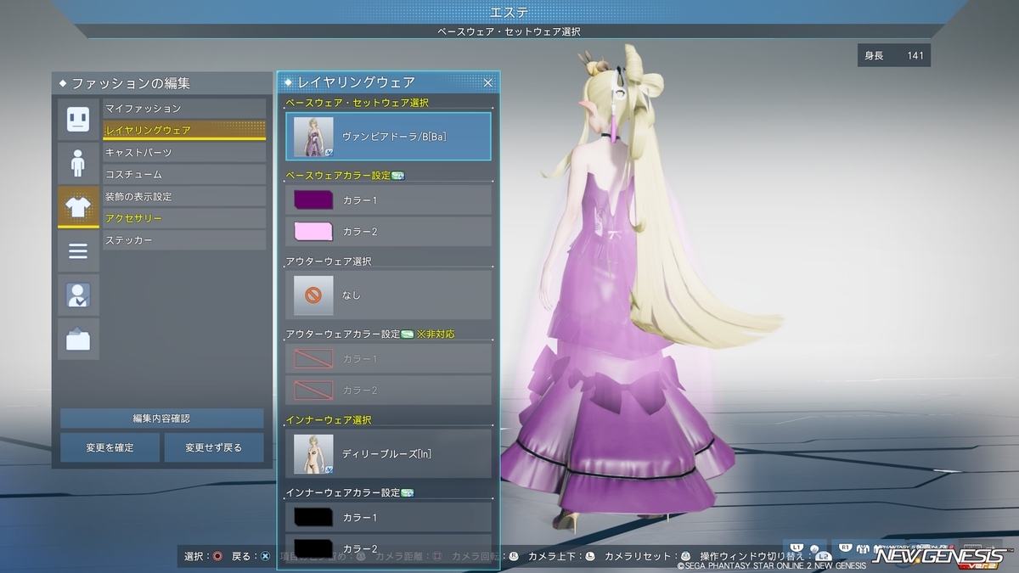The height and width of the screenshot is (573, 1019).
Task: Pick the light pink basewear カラー2 swatch
Action: pos(312,232)
